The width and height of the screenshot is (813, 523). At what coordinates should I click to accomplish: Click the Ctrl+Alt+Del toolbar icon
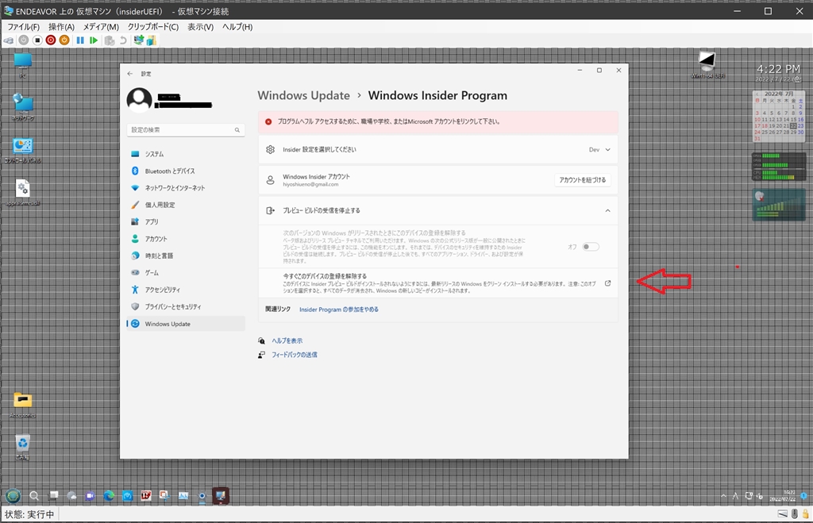click(9, 40)
